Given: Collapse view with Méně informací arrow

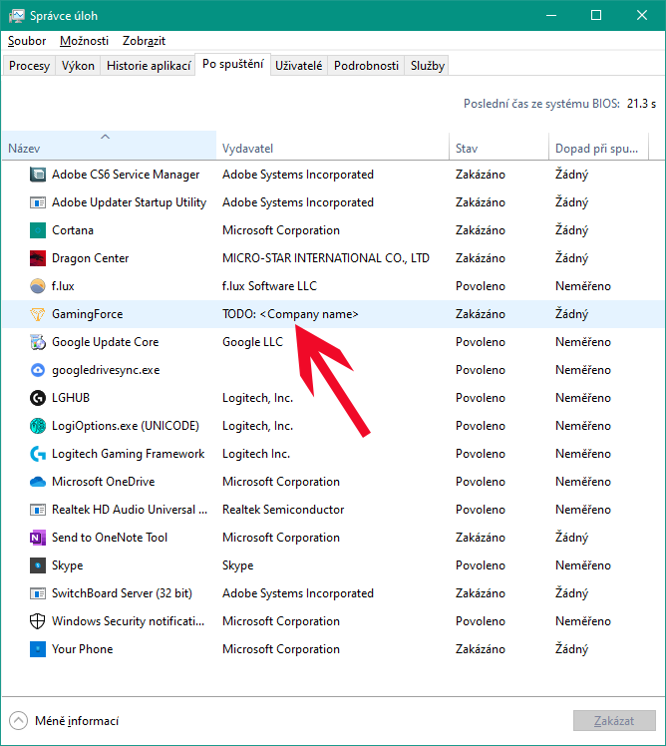Looking at the screenshot, I should (18, 720).
